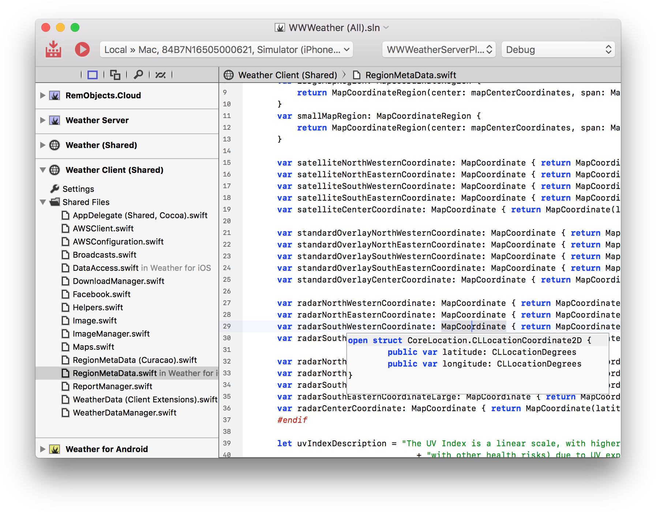Viewport: 656px width, 512px height.
Task: Expand the Weather for Android project
Action: coord(43,449)
